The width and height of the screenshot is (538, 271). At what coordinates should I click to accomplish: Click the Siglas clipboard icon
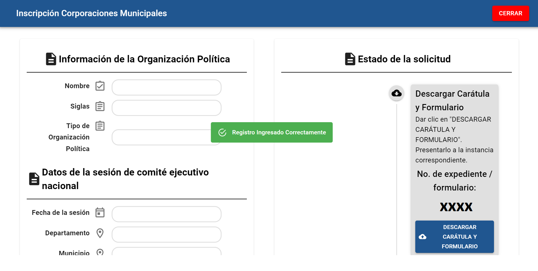tap(100, 106)
